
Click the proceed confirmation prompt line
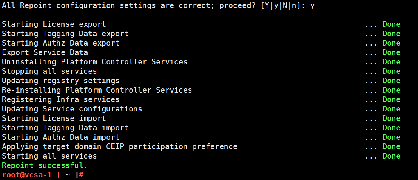(158, 6)
